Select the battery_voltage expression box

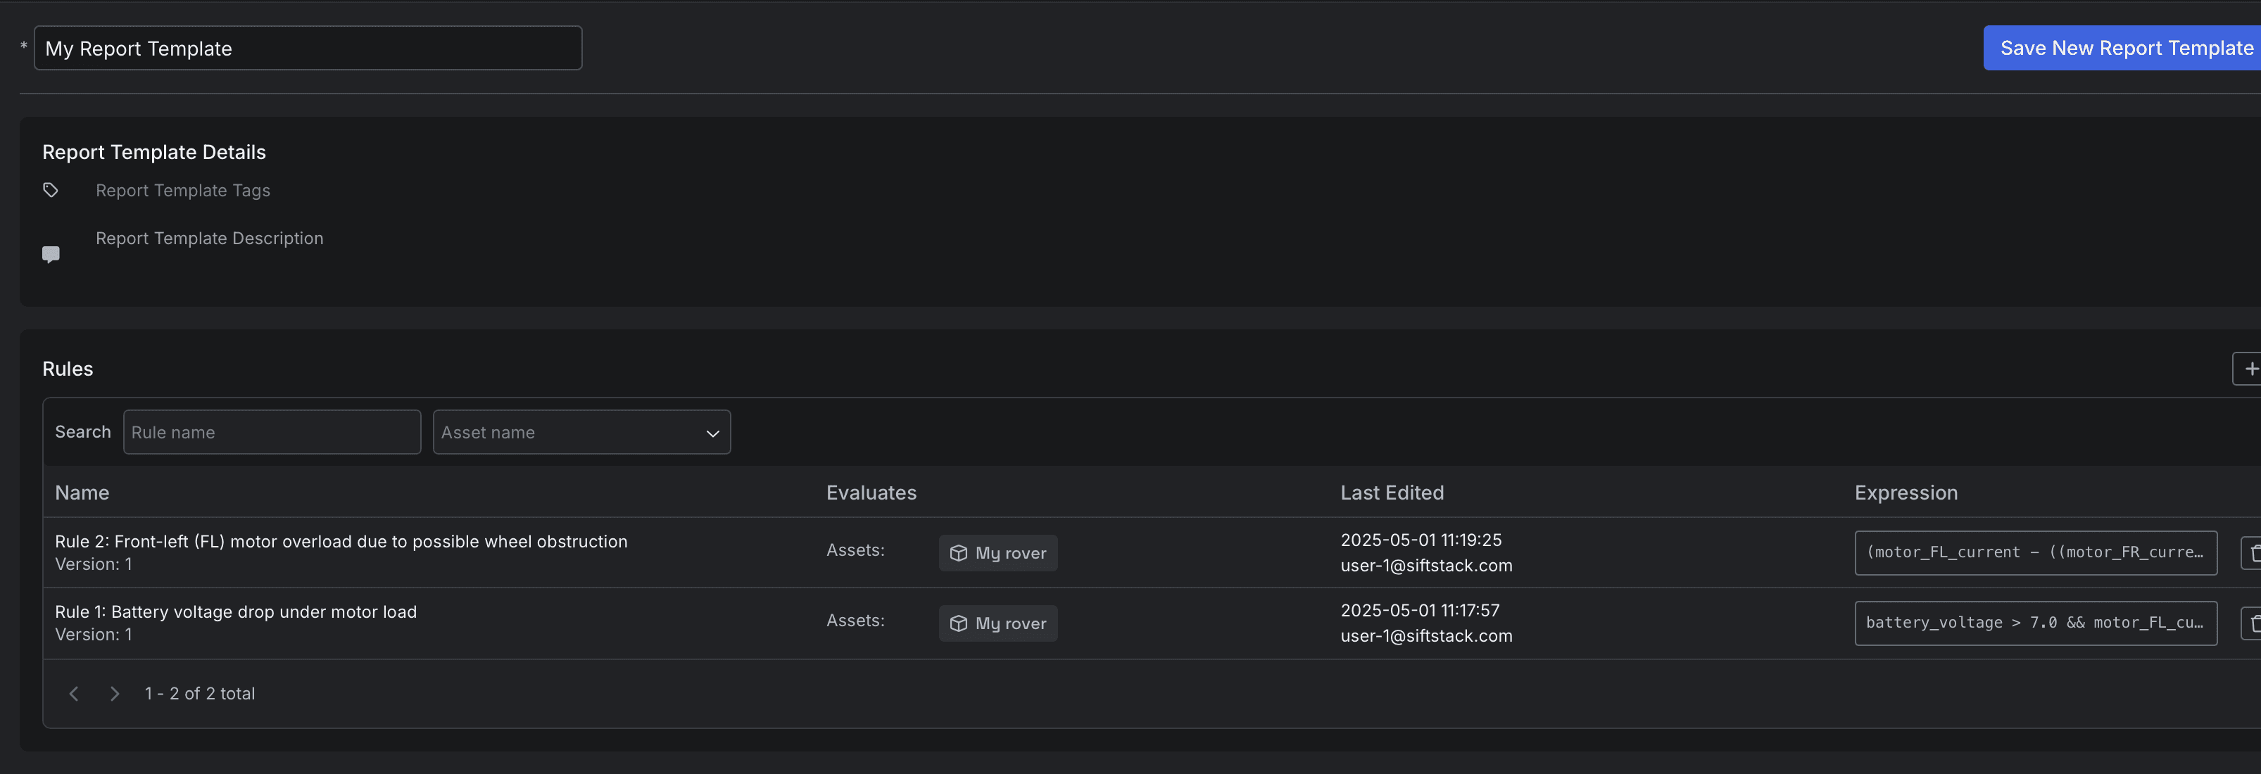pos(2036,623)
